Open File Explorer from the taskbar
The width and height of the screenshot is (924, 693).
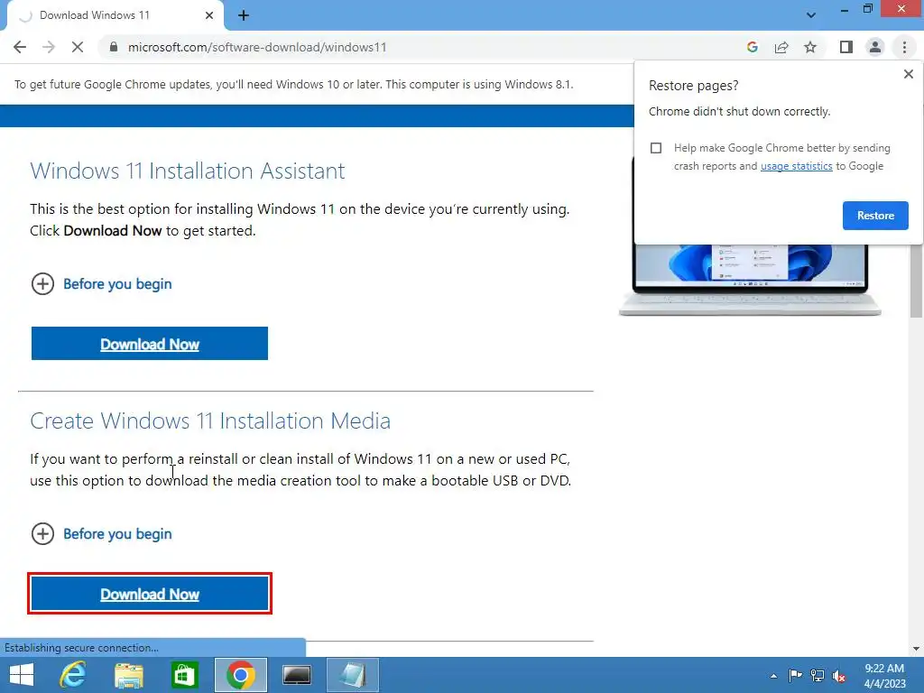click(x=129, y=675)
